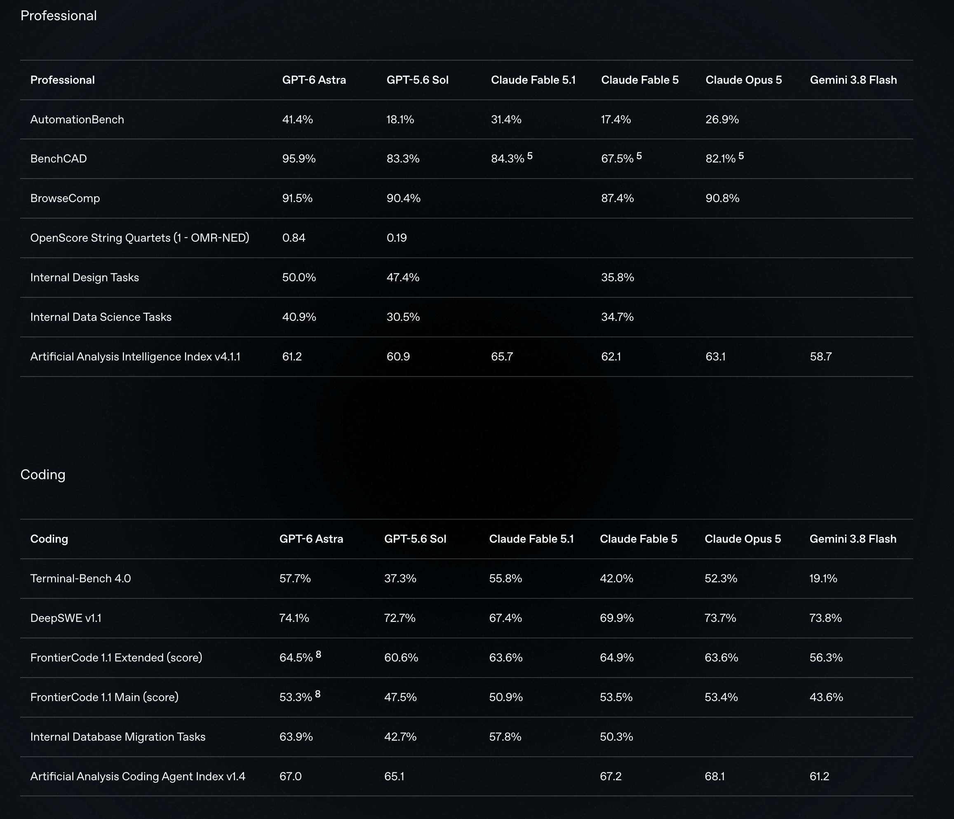Select the FrontierCode Extended Claude Fable 5 value 64.9%
954x819 pixels.
(616, 657)
